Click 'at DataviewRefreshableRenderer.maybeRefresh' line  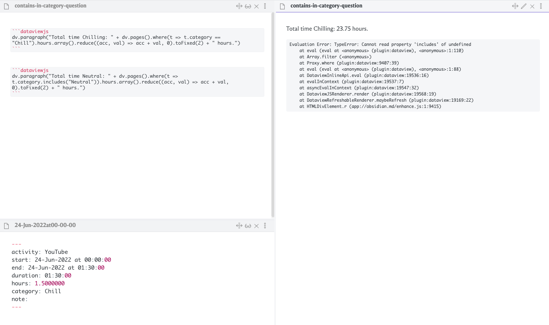click(387, 100)
